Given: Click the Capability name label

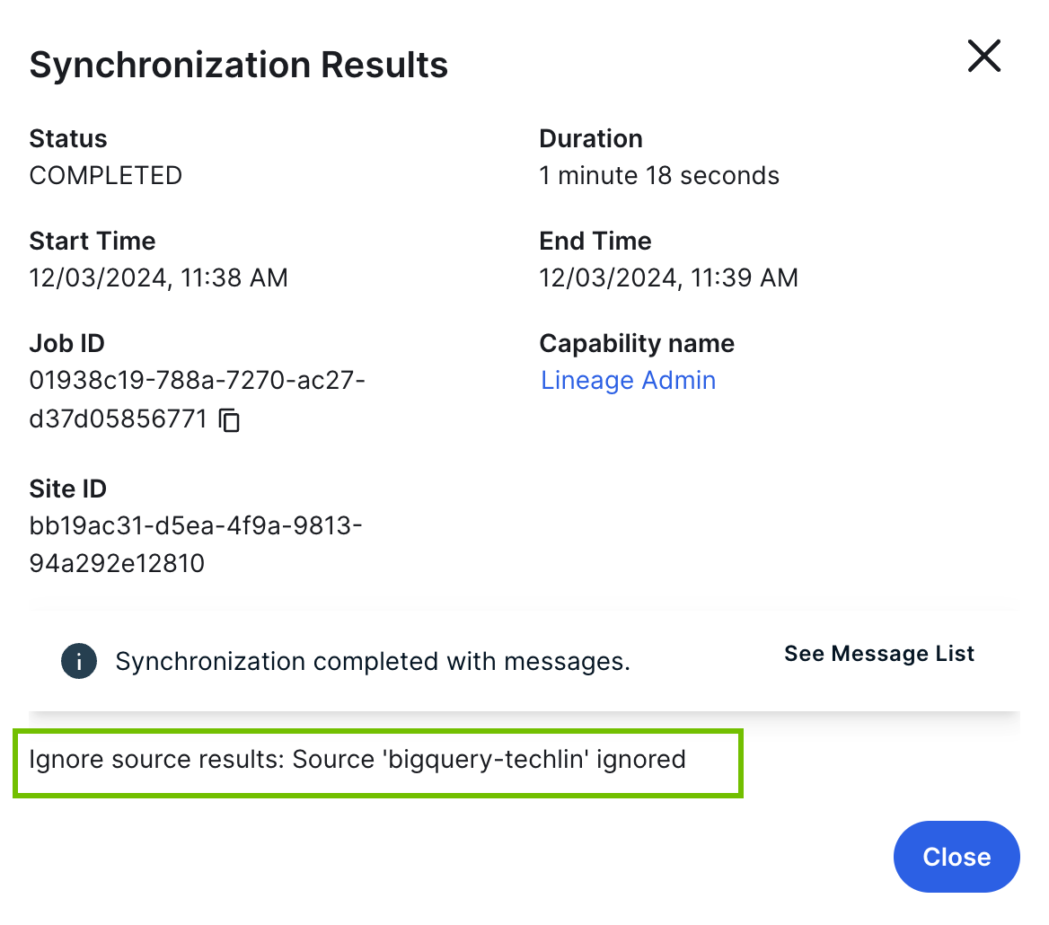Looking at the screenshot, I should (636, 343).
